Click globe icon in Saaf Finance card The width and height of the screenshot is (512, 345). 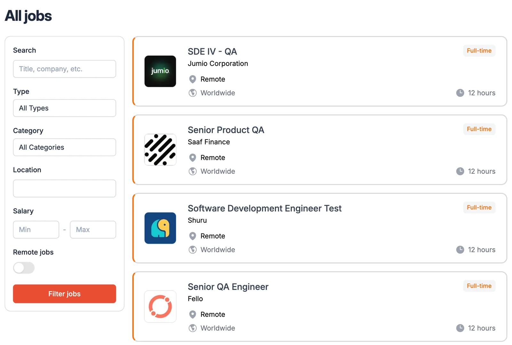click(193, 171)
